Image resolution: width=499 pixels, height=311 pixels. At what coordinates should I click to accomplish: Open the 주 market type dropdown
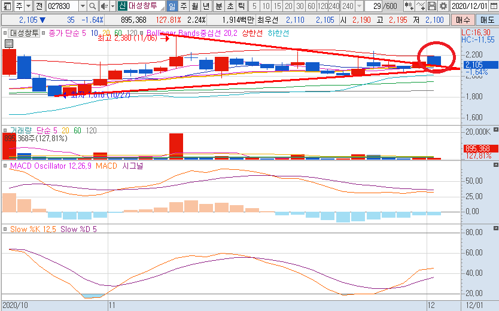click(x=29, y=6)
